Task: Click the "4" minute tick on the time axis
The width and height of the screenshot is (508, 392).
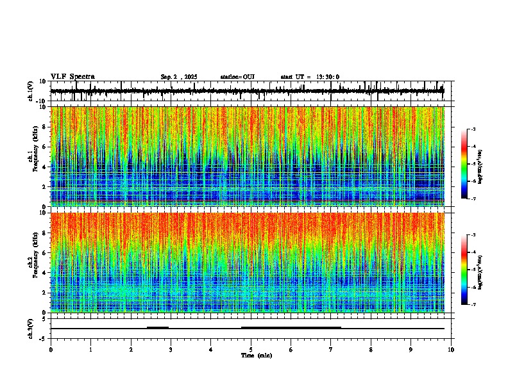Action: (211, 350)
